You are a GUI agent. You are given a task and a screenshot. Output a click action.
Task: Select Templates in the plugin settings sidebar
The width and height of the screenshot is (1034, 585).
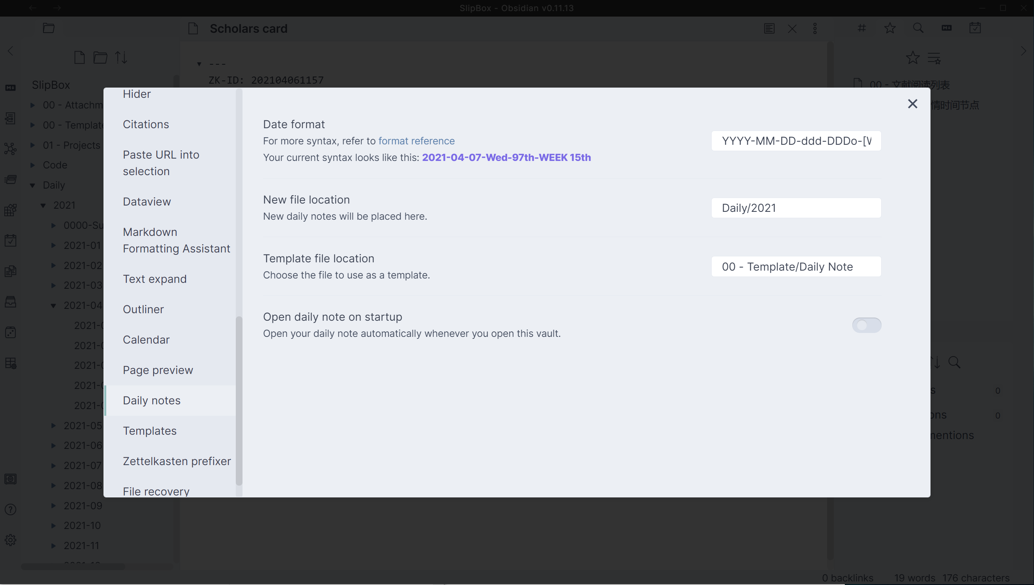click(150, 430)
